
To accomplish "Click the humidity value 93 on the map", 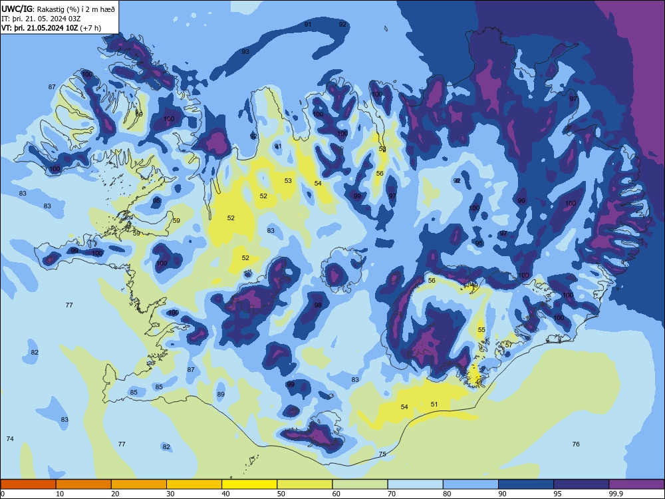I will 245,52.
